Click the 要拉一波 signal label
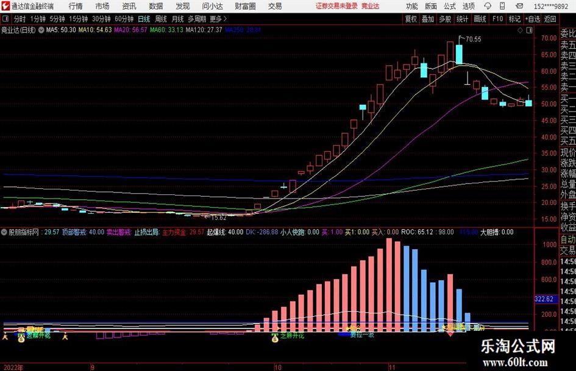Screen dimensions: 576x371 click(x=362, y=335)
